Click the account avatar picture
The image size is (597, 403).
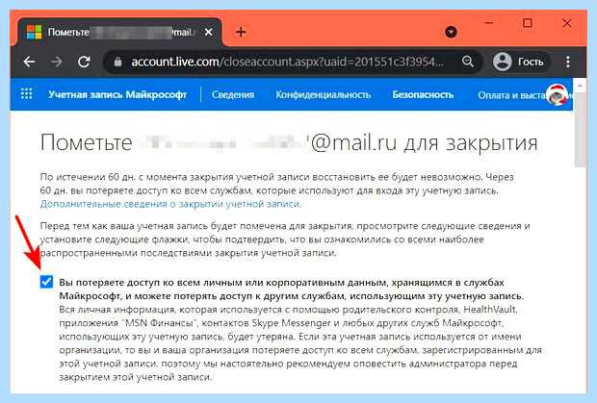tap(557, 94)
